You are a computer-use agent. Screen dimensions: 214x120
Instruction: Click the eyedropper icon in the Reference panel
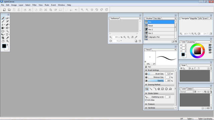[136, 37]
